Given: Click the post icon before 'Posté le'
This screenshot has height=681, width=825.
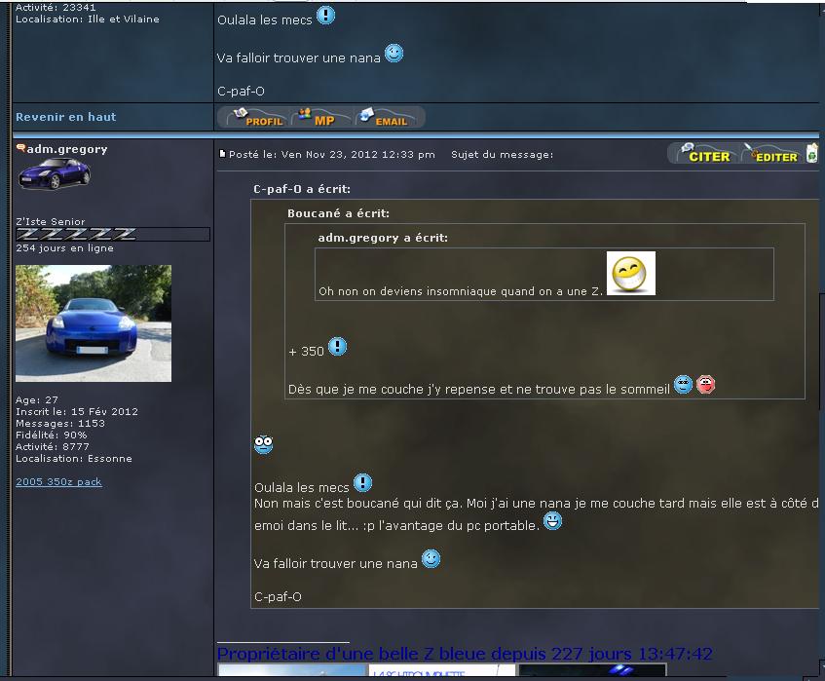Looking at the screenshot, I should [x=223, y=154].
